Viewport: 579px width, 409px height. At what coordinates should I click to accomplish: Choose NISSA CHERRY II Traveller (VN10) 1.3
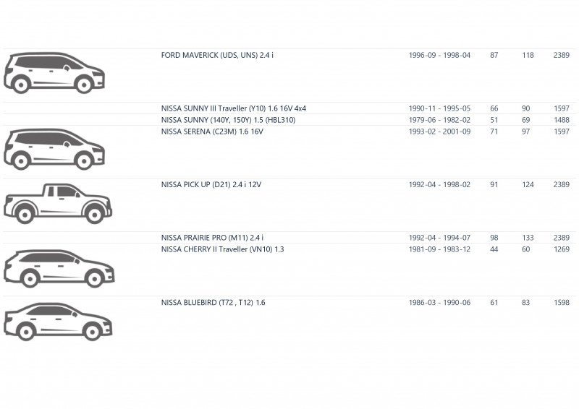point(222,249)
